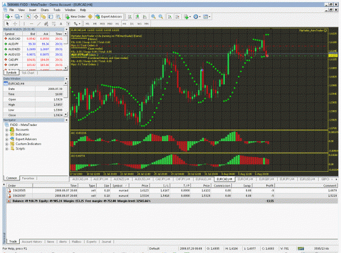
Task: Toggle the Market Watch toolbar icon
Action: (28, 16)
